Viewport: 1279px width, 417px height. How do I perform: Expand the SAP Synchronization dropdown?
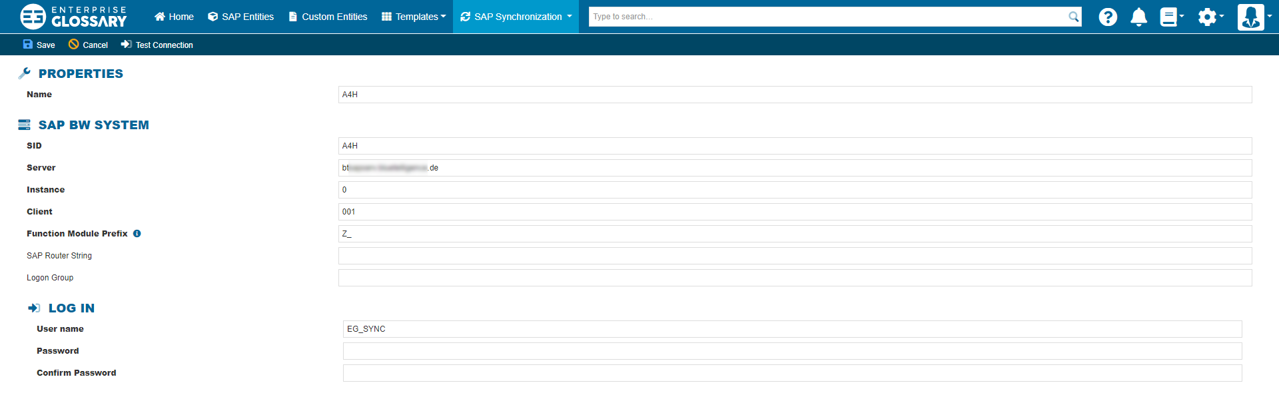[516, 17]
